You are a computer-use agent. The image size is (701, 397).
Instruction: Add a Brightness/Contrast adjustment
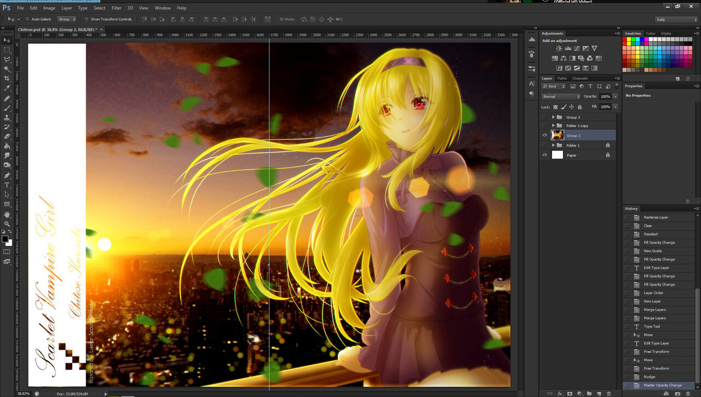click(559, 49)
